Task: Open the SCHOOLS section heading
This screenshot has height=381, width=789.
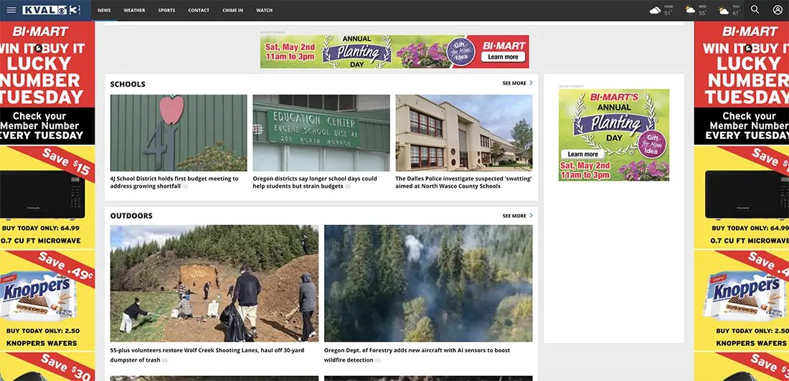Action: 128,85
